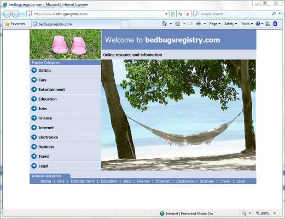Open the Favorites button
285x219 pixels.
[15, 24]
